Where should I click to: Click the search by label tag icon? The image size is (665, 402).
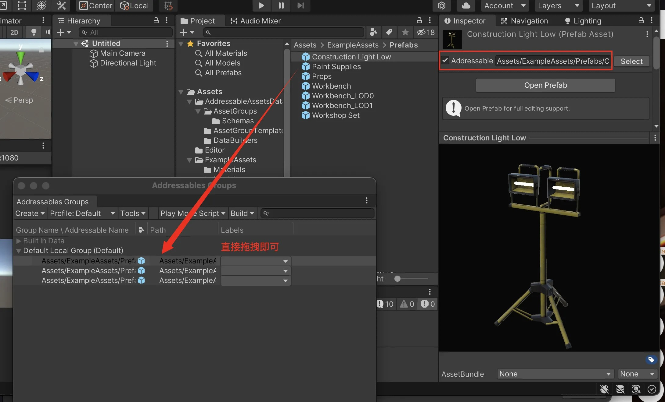click(389, 32)
